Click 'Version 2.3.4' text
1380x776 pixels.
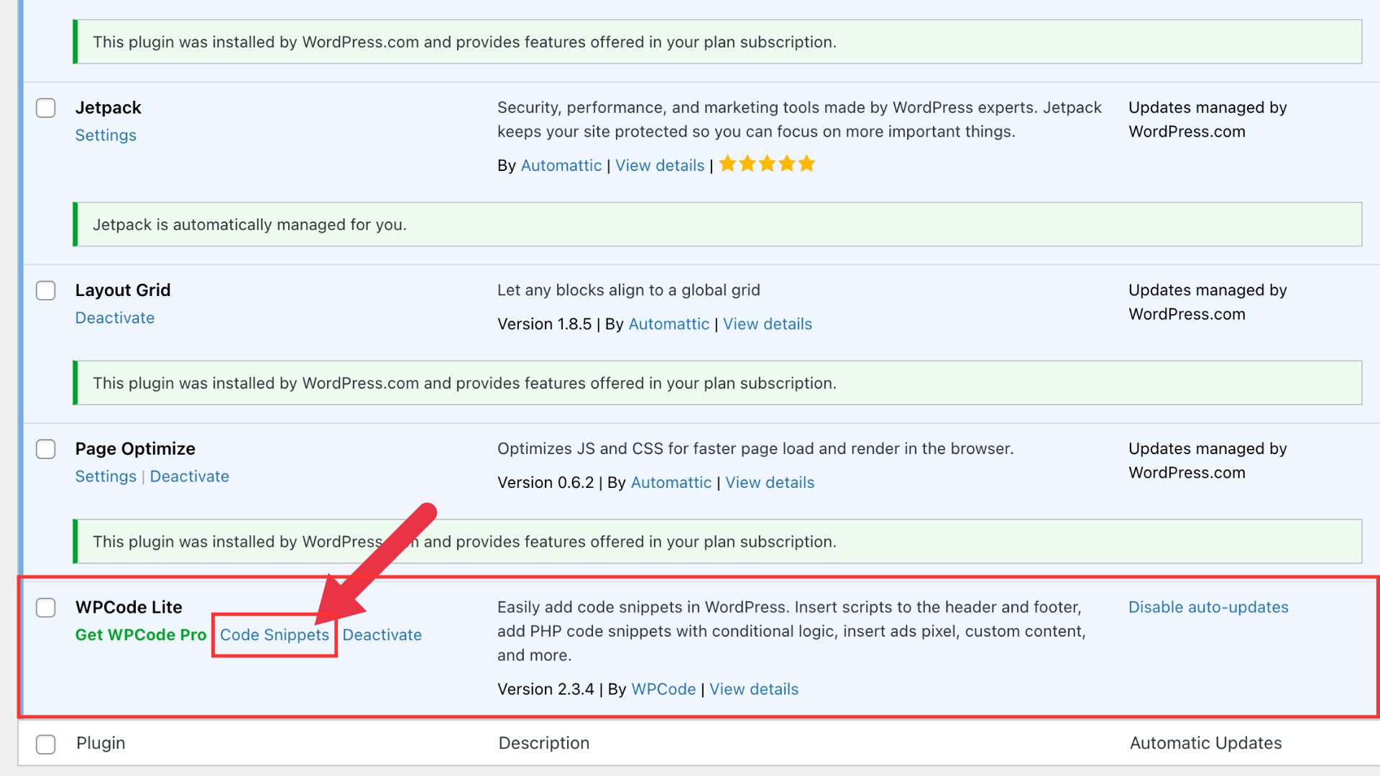546,689
